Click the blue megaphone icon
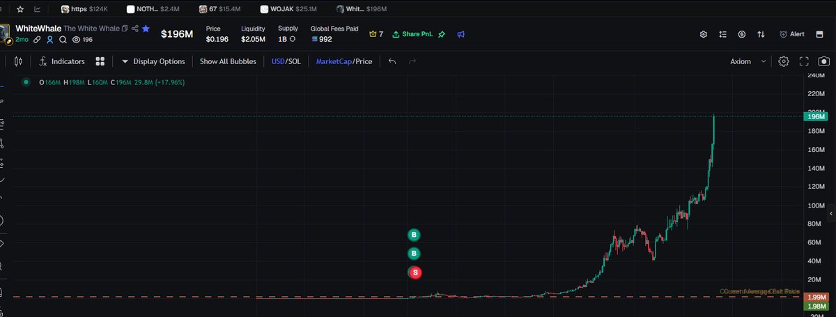 (460, 34)
